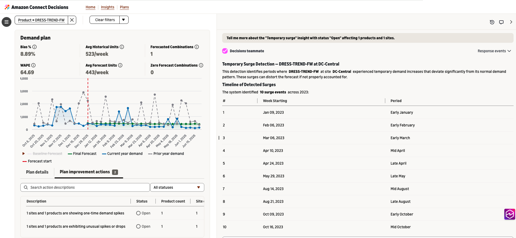Open the Clear filters dropdown arrow
The width and height of the screenshot is (516, 238).
point(124,20)
